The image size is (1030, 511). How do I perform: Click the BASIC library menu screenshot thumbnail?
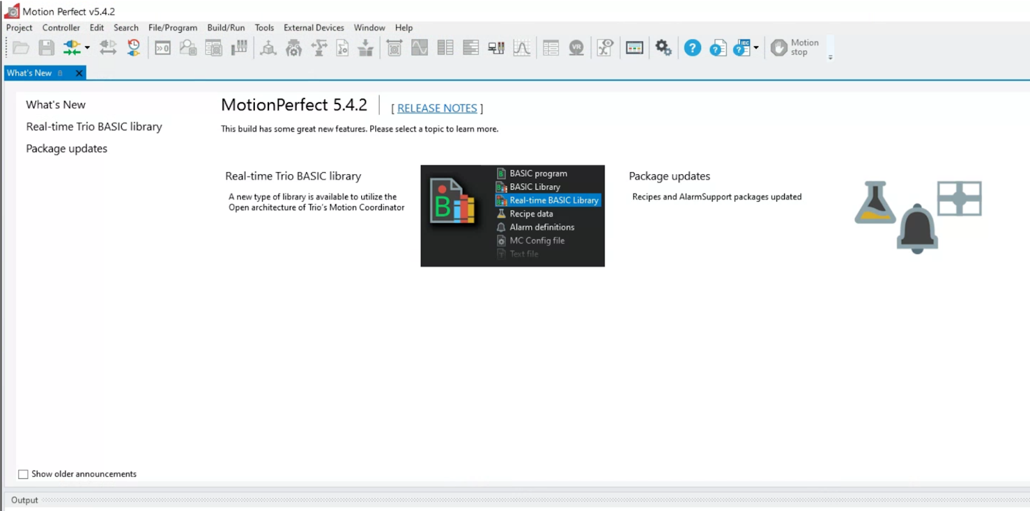coord(512,216)
